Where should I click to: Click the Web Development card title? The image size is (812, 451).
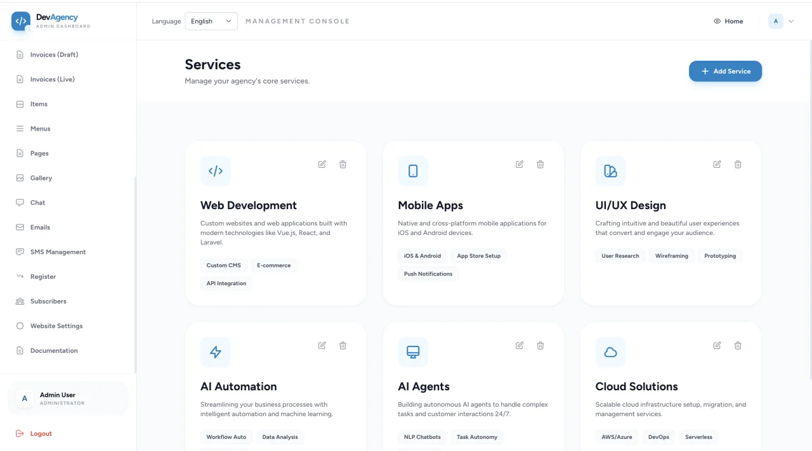pyautogui.click(x=249, y=205)
